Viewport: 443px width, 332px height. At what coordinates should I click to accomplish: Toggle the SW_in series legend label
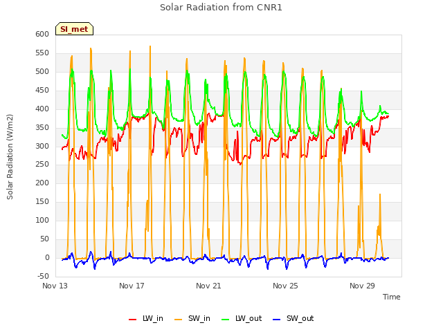(x=199, y=318)
